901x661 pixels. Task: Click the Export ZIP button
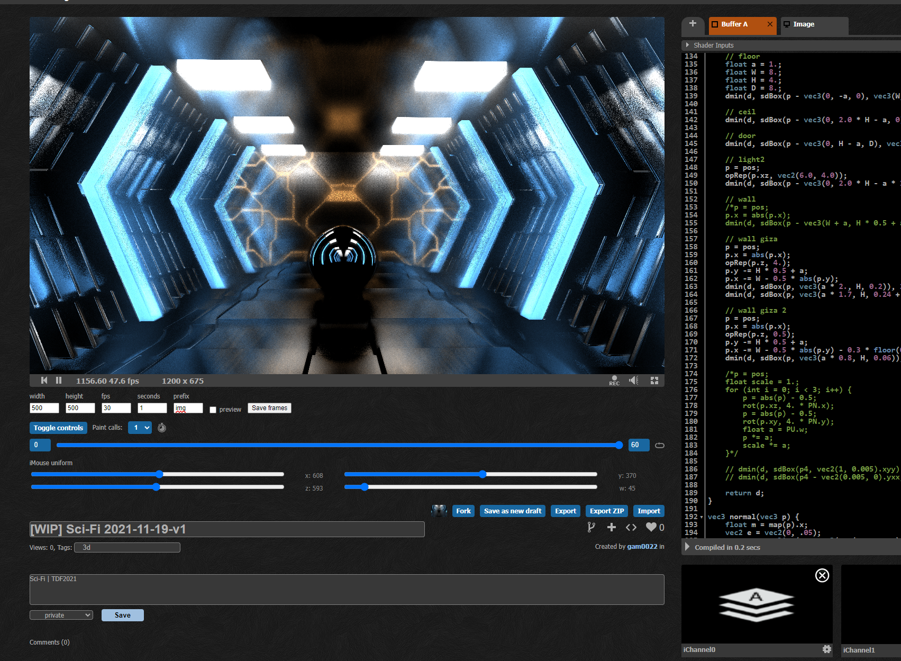pyautogui.click(x=607, y=511)
